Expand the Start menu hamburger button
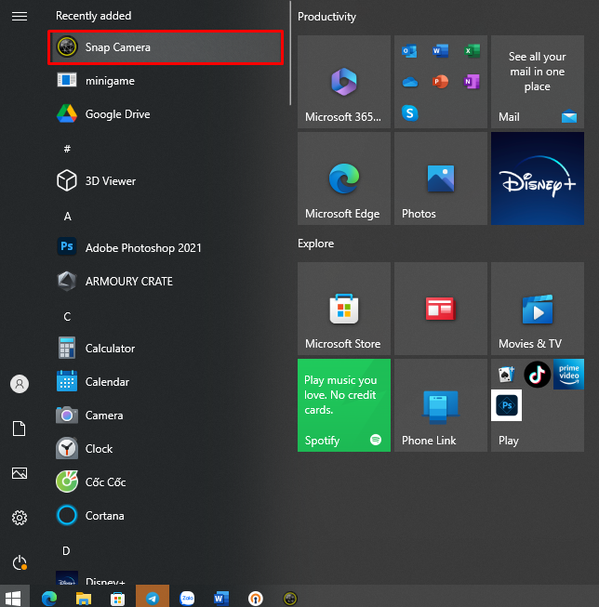 [20, 16]
